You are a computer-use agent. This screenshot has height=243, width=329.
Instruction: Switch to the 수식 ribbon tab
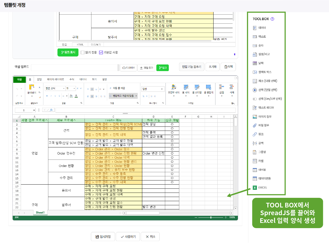pos(72,79)
